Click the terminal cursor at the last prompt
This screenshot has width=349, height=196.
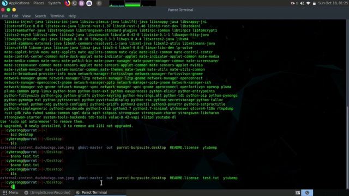point(13,187)
